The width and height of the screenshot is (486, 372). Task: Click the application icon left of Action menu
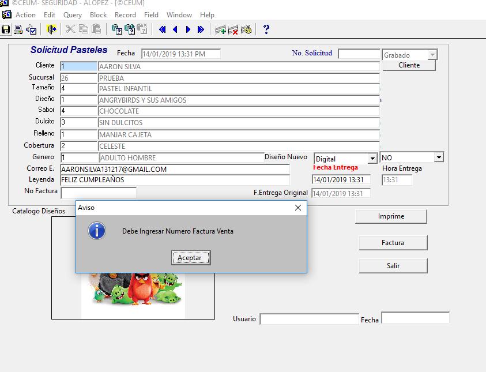[x=7, y=14]
